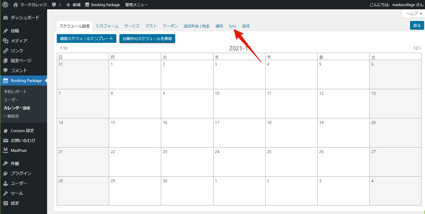This screenshot has height=214, width=425.
Task: Click the Cocoon 設定 circle icon
Action: tap(6, 131)
